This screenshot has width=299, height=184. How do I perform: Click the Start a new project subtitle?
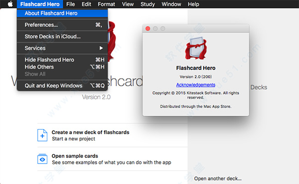pyautogui.click(x=73, y=139)
